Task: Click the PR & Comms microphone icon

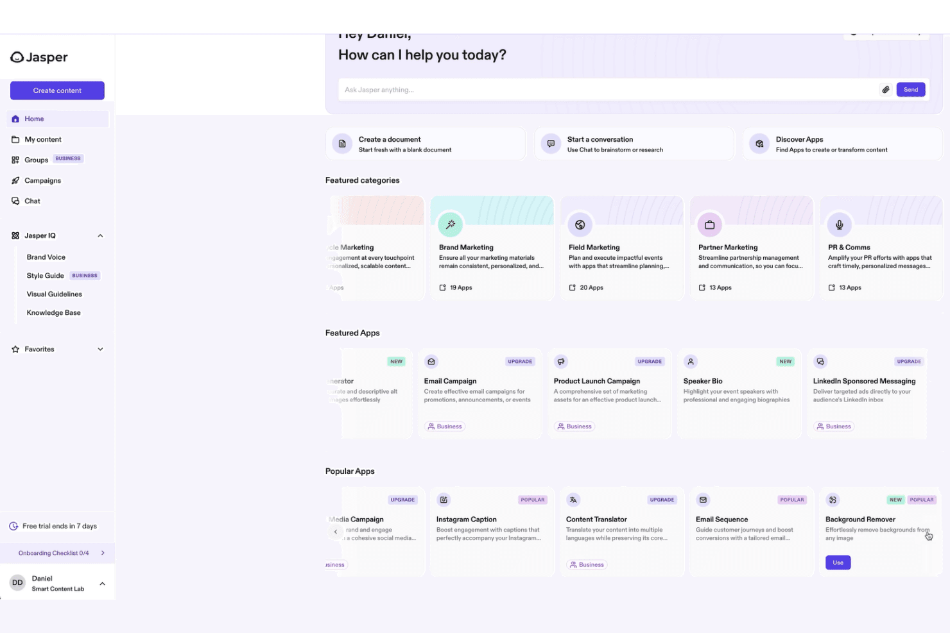Action: click(840, 224)
